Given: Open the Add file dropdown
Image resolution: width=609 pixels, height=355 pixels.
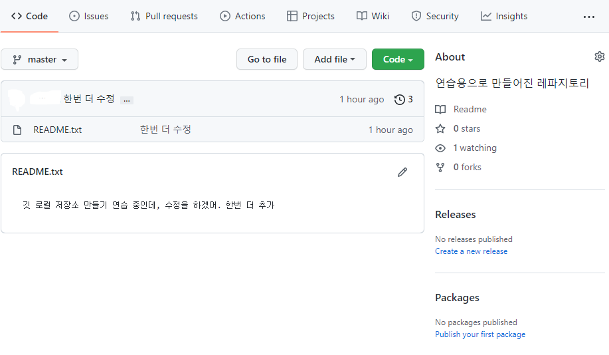Looking at the screenshot, I should (335, 59).
